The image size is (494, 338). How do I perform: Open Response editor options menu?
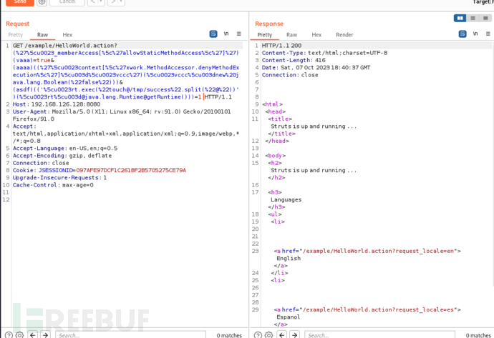pos(488,34)
